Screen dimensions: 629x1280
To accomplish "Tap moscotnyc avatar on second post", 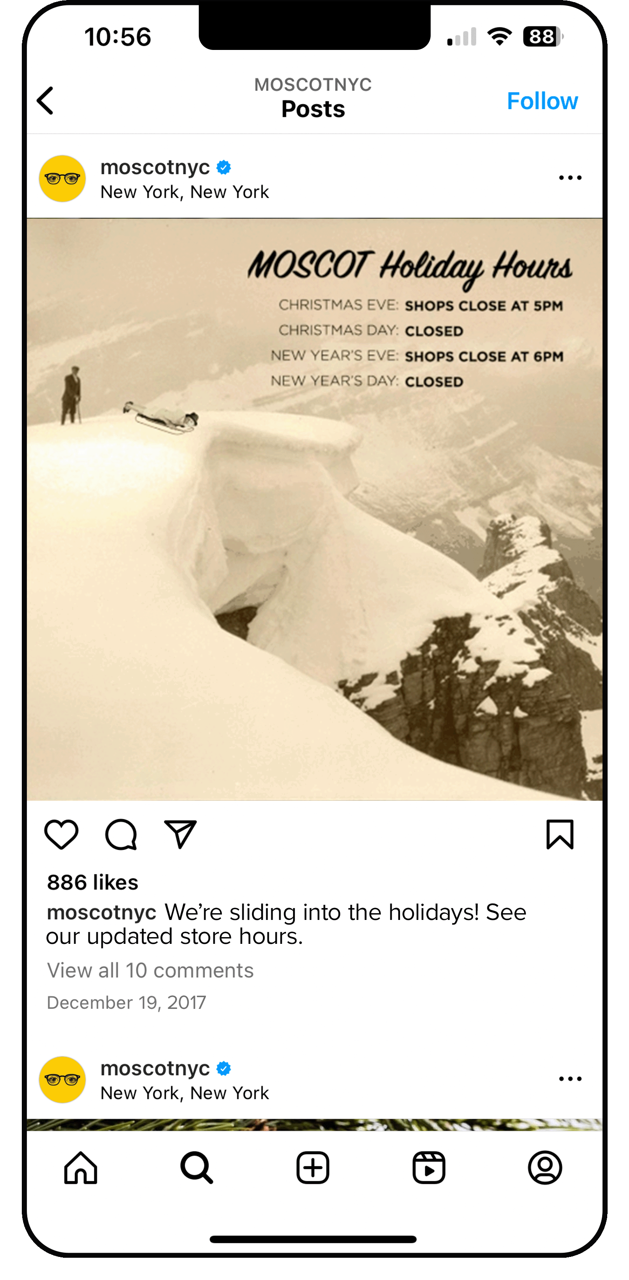I will point(62,1080).
